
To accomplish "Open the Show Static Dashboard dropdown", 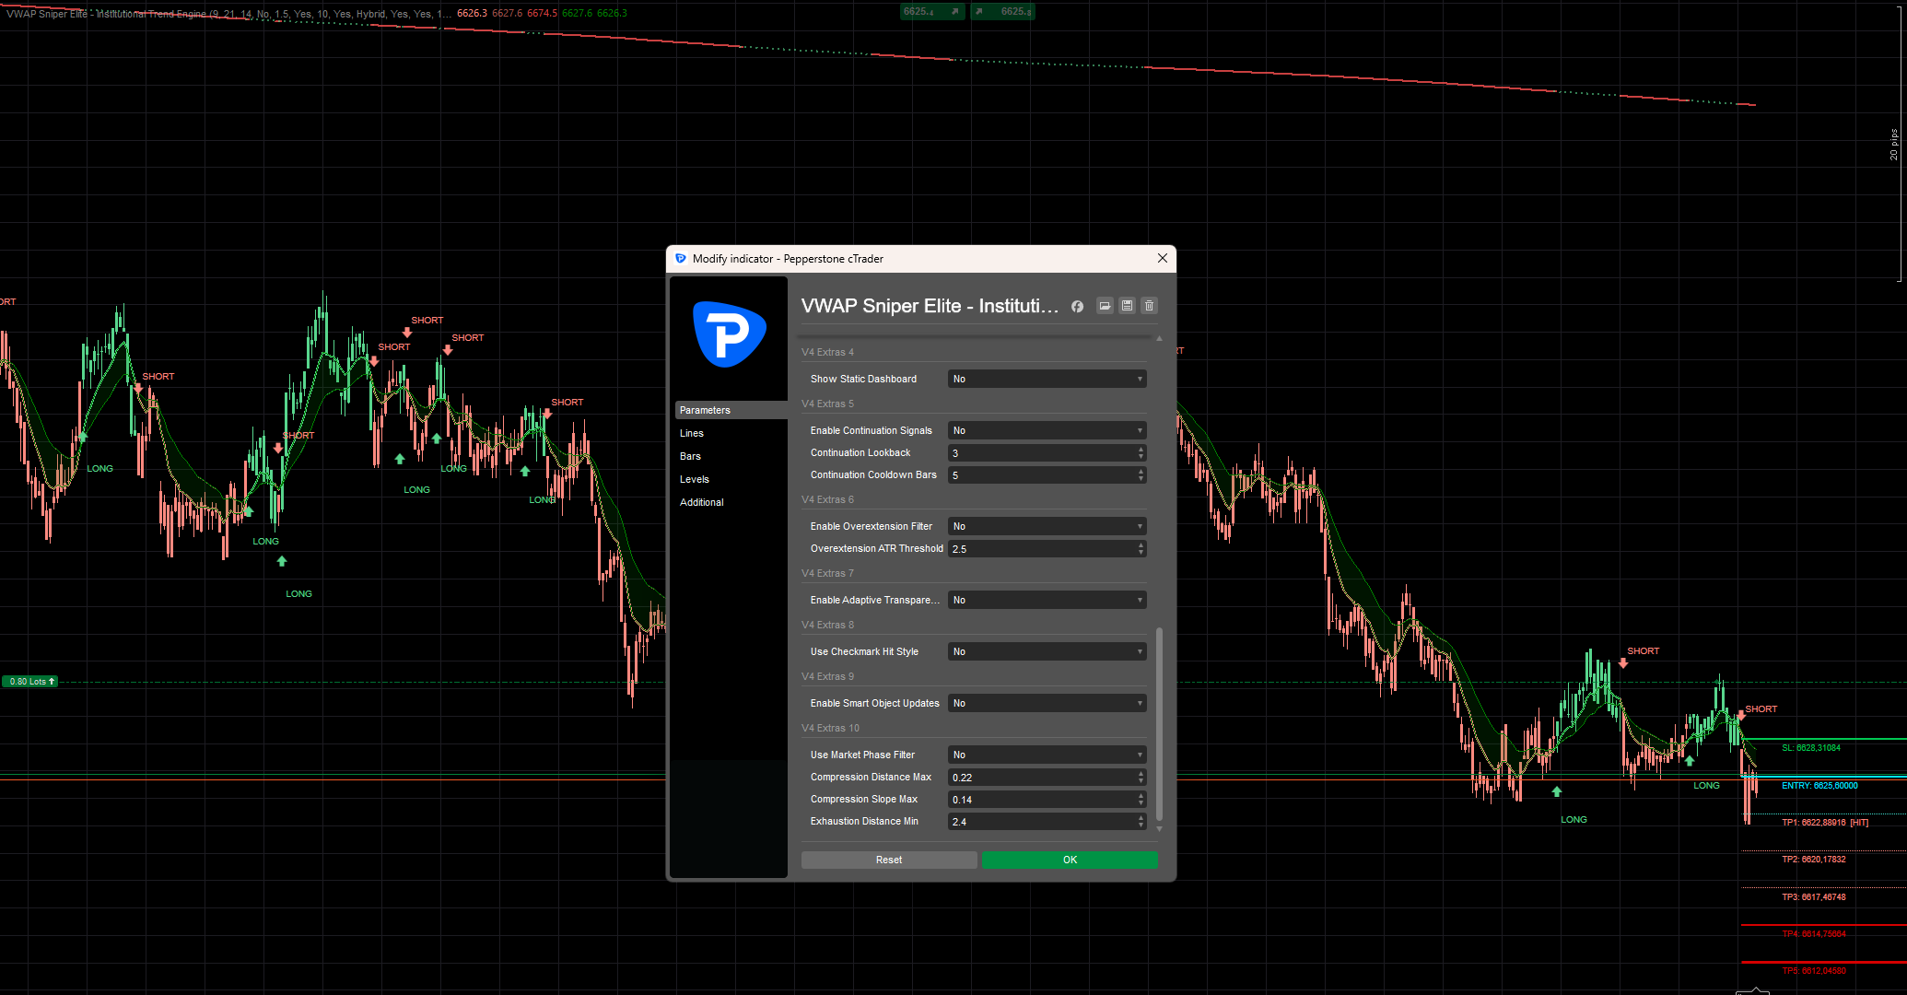I will [1047, 379].
